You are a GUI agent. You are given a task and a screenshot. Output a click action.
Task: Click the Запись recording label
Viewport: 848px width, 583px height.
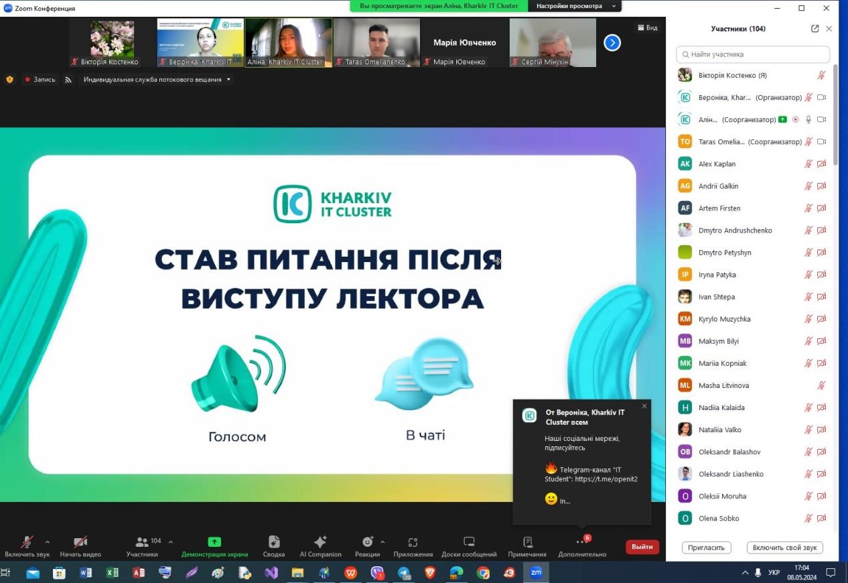44,79
